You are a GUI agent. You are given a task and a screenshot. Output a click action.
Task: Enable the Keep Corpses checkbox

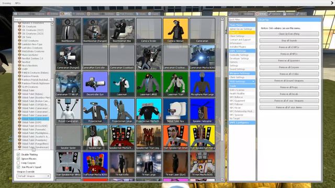(18, 163)
